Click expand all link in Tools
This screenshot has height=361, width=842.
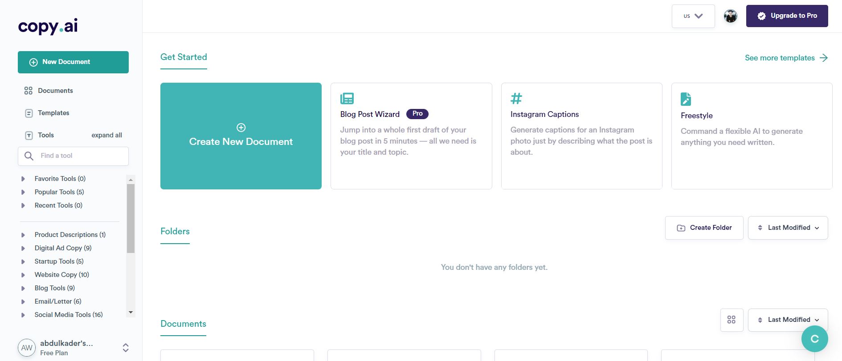point(106,135)
